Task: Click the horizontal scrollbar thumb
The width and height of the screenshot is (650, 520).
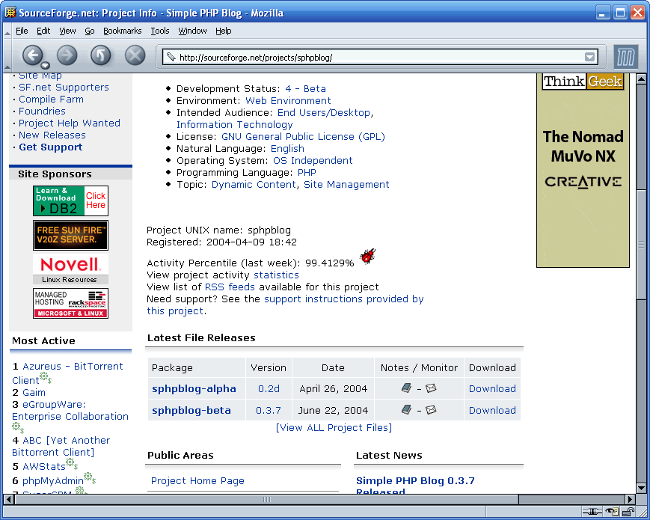Action: pos(266,499)
